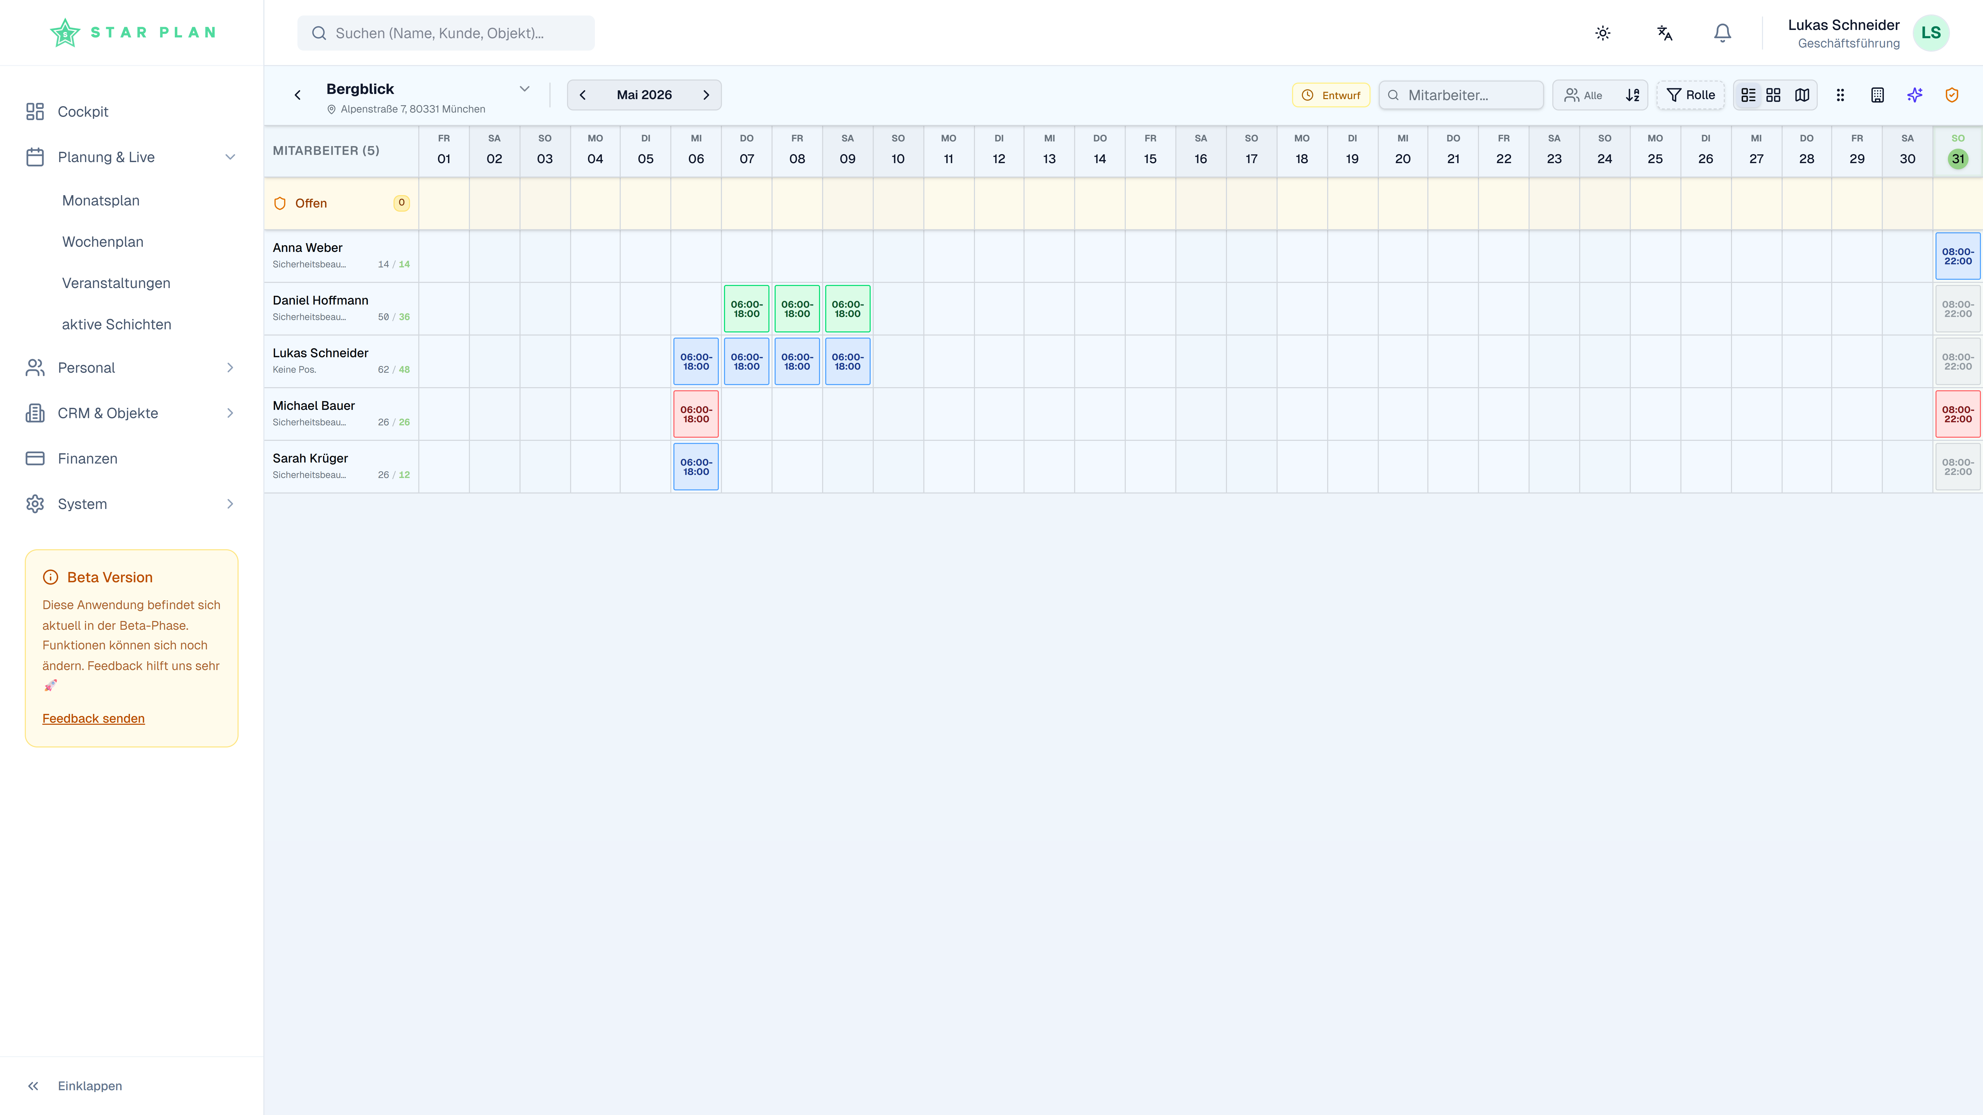Open Michael Bauer's red shift on day 31
This screenshot has height=1115, width=1983.
pos(1958,414)
